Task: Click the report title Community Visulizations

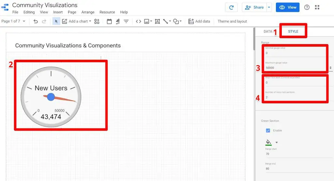Action: click(x=45, y=5)
